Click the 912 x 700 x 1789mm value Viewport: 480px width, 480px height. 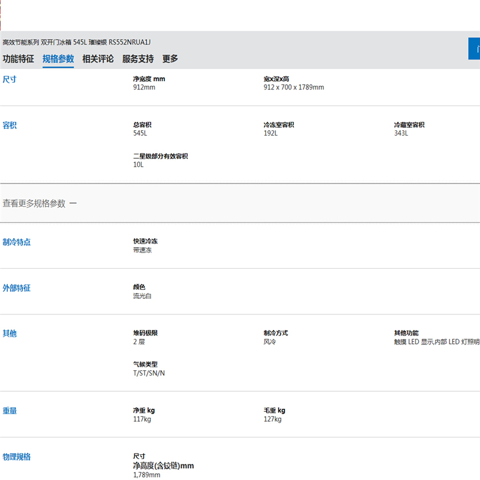coord(294,88)
